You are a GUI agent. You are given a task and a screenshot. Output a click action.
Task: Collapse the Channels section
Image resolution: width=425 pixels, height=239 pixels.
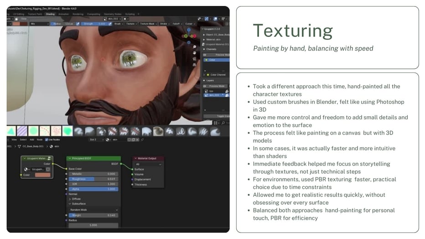click(x=204, y=49)
